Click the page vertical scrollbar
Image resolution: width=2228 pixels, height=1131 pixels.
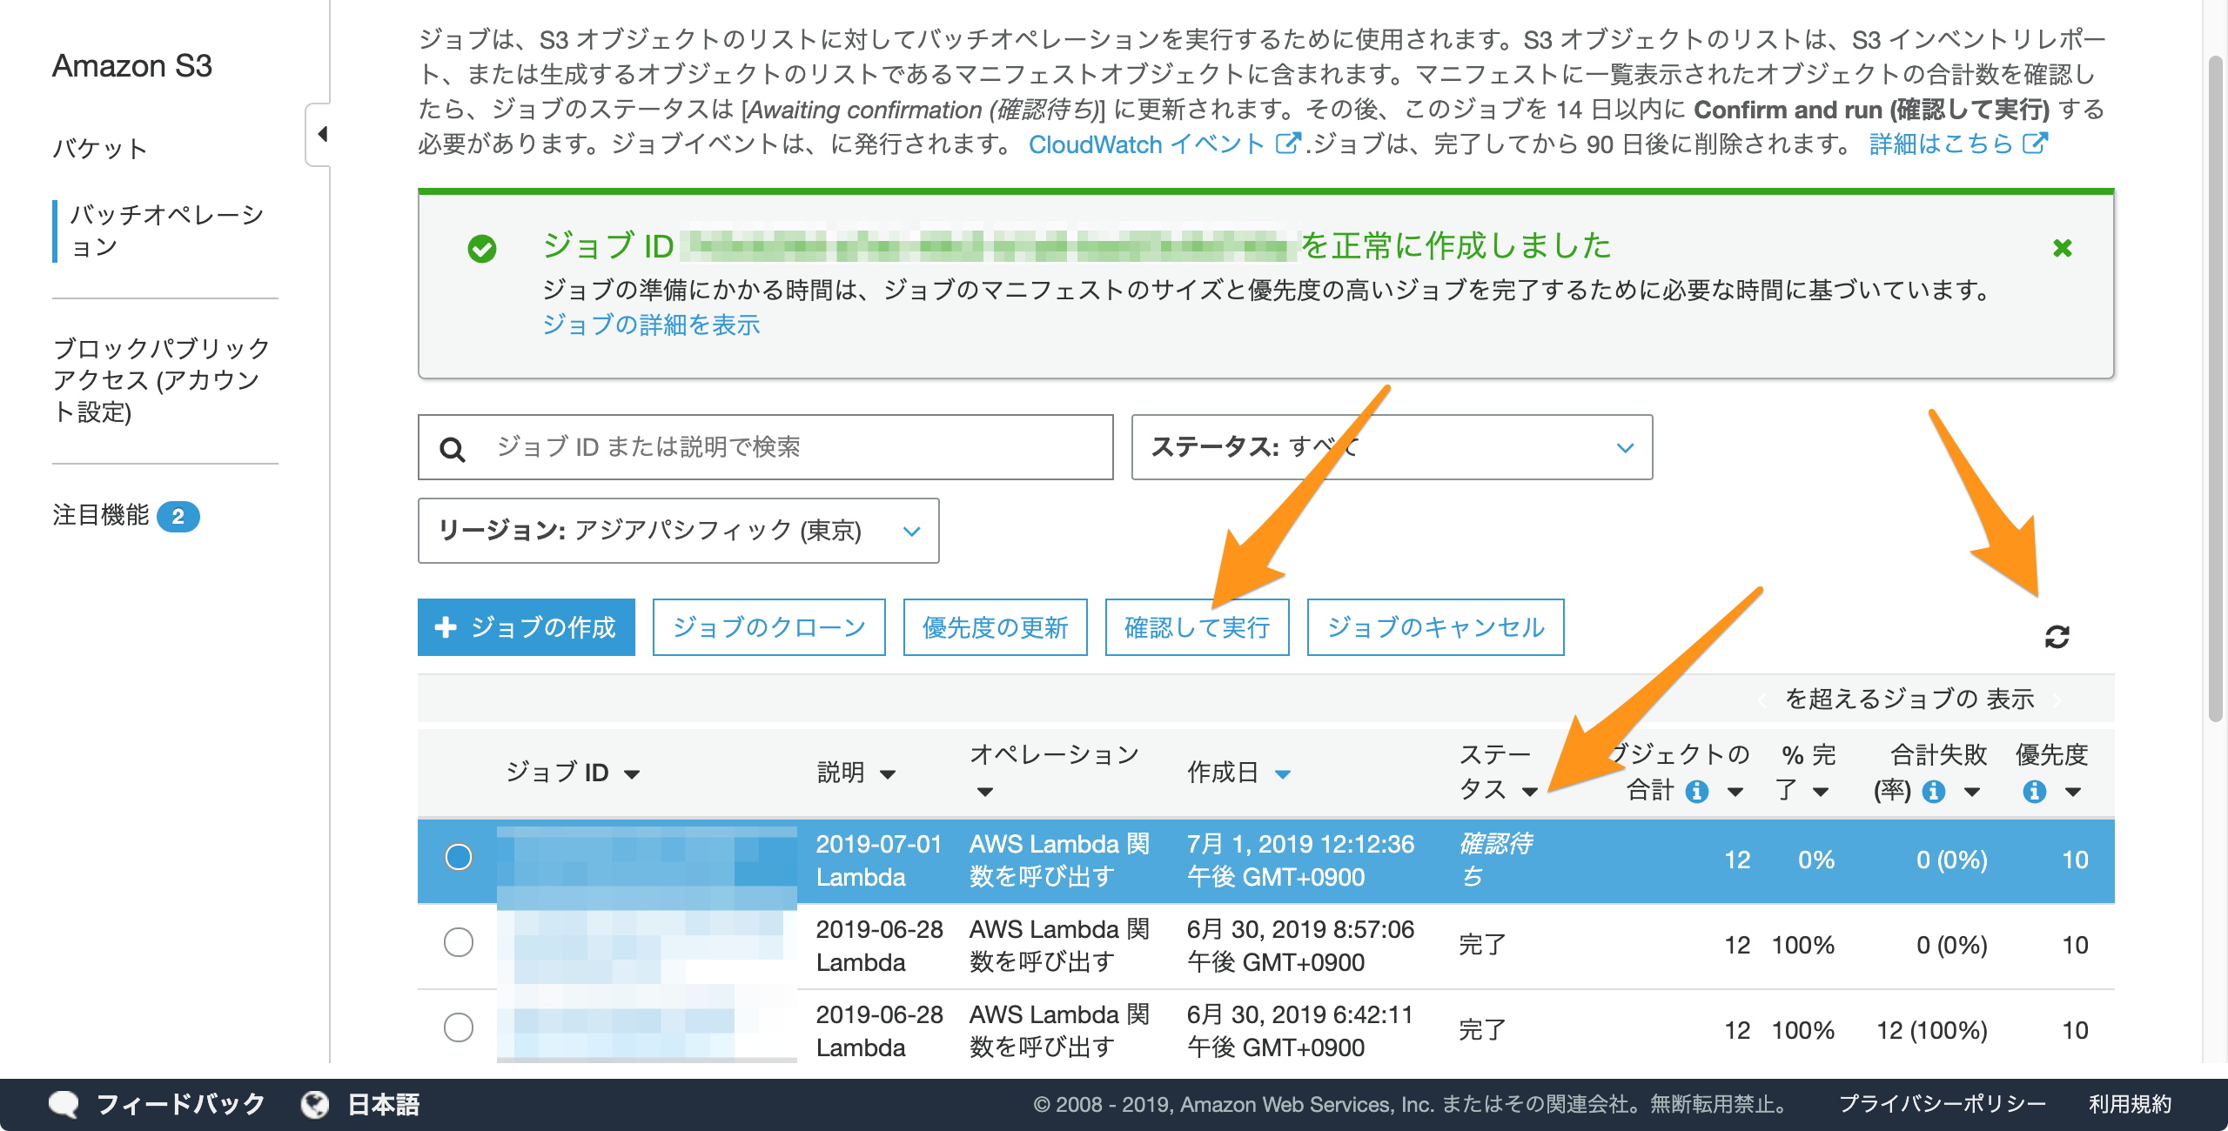[x=2216, y=387]
